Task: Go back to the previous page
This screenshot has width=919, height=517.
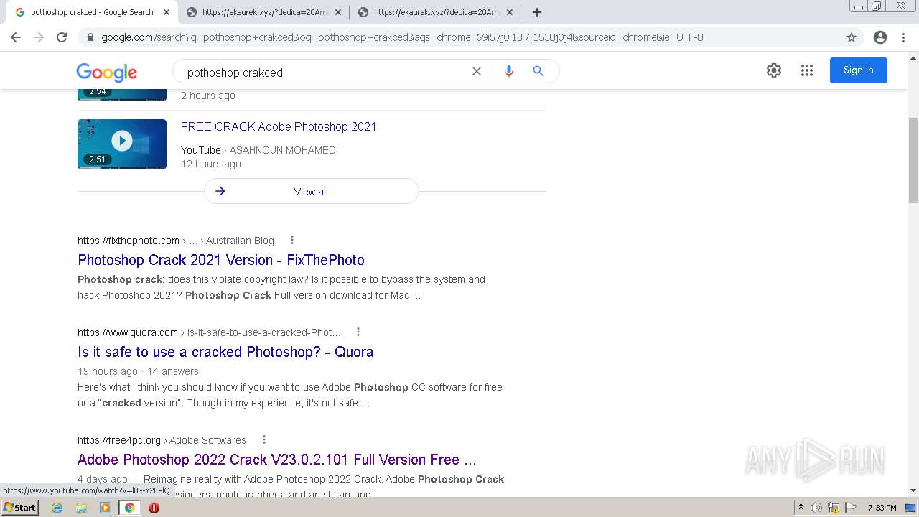Action: point(16,37)
